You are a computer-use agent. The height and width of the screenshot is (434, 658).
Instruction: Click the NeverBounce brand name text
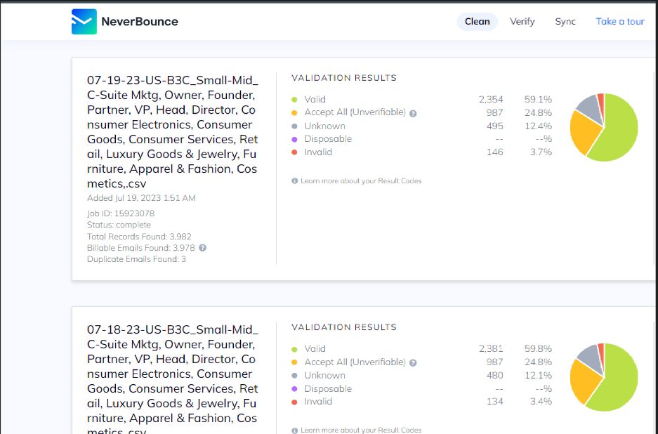pos(140,22)
